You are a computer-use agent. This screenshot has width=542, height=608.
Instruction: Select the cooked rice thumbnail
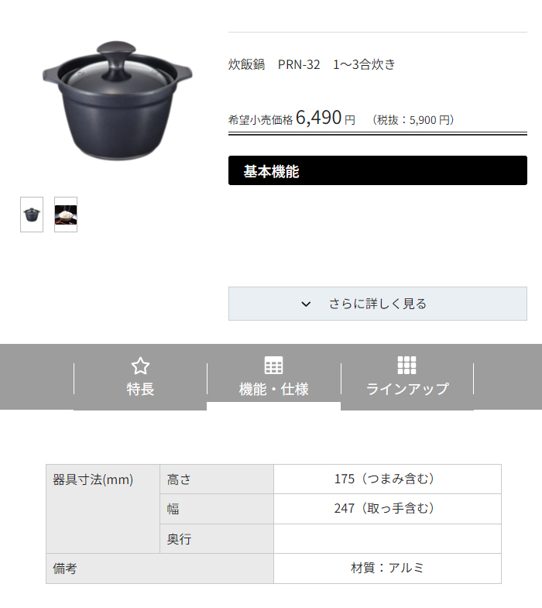66,215
